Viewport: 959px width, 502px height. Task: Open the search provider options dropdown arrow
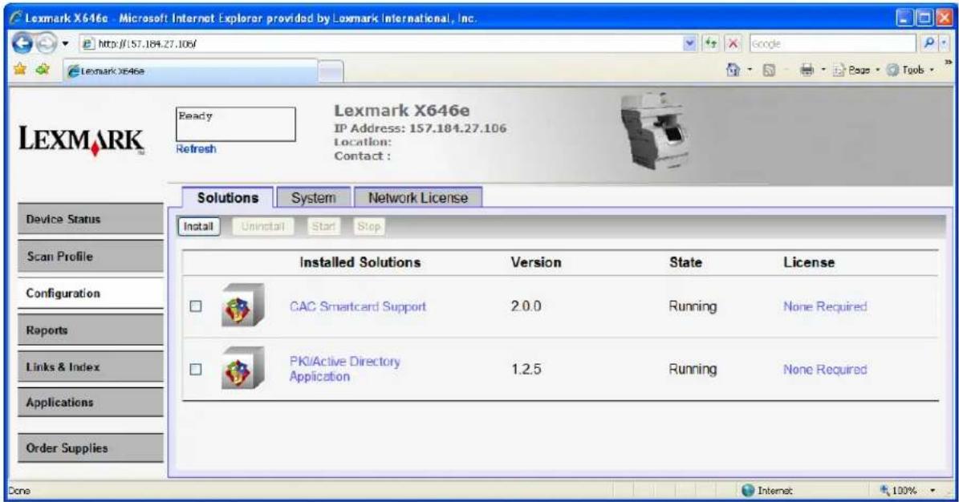[x=944, y=43]
